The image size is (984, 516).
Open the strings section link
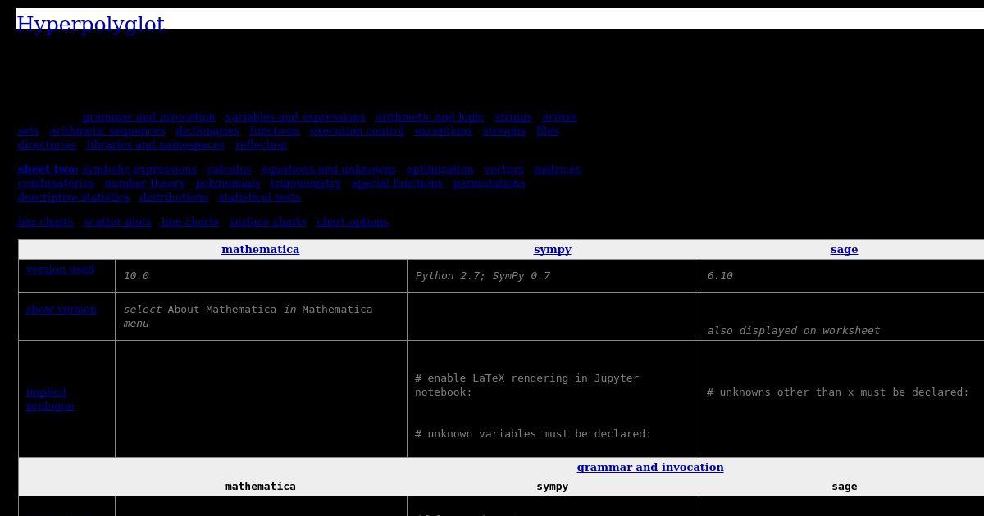coord(513,117)
